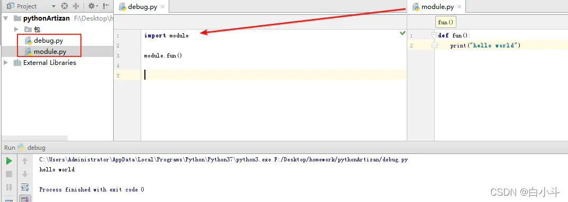Click the down arrow in Run panel
The image size is (568, 202).
pyautogui.click(x=25, y=174)
